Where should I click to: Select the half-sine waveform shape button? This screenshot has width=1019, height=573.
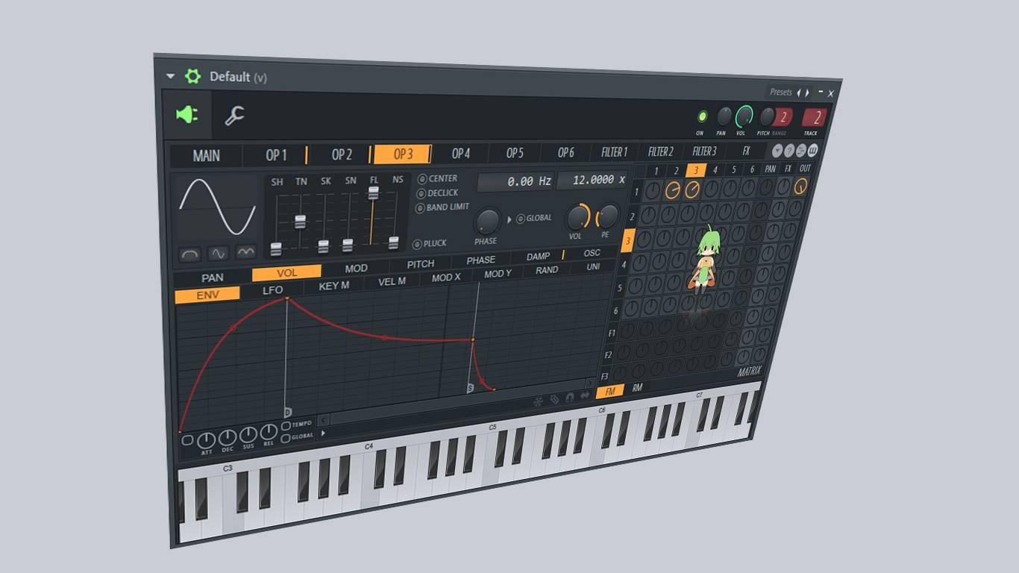190,254
